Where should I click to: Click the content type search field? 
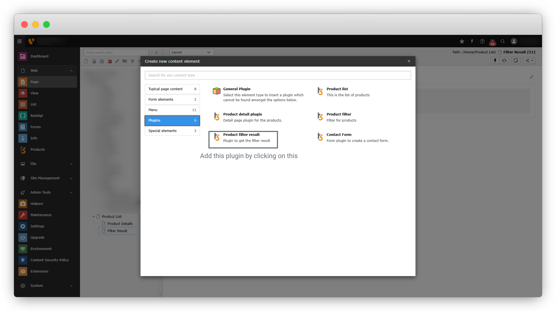[x=278, y=75]
